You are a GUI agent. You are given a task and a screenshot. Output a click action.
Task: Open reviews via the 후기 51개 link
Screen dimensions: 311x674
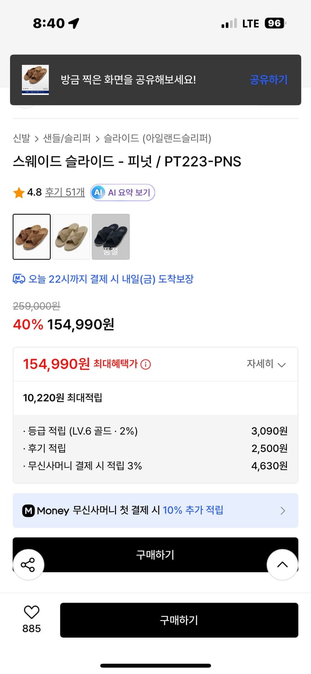click(65, 192)
